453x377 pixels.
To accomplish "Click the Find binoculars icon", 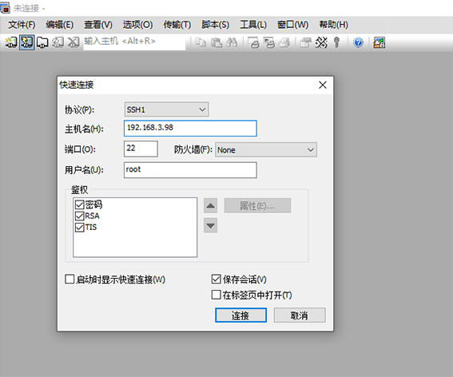I will 232,42.
